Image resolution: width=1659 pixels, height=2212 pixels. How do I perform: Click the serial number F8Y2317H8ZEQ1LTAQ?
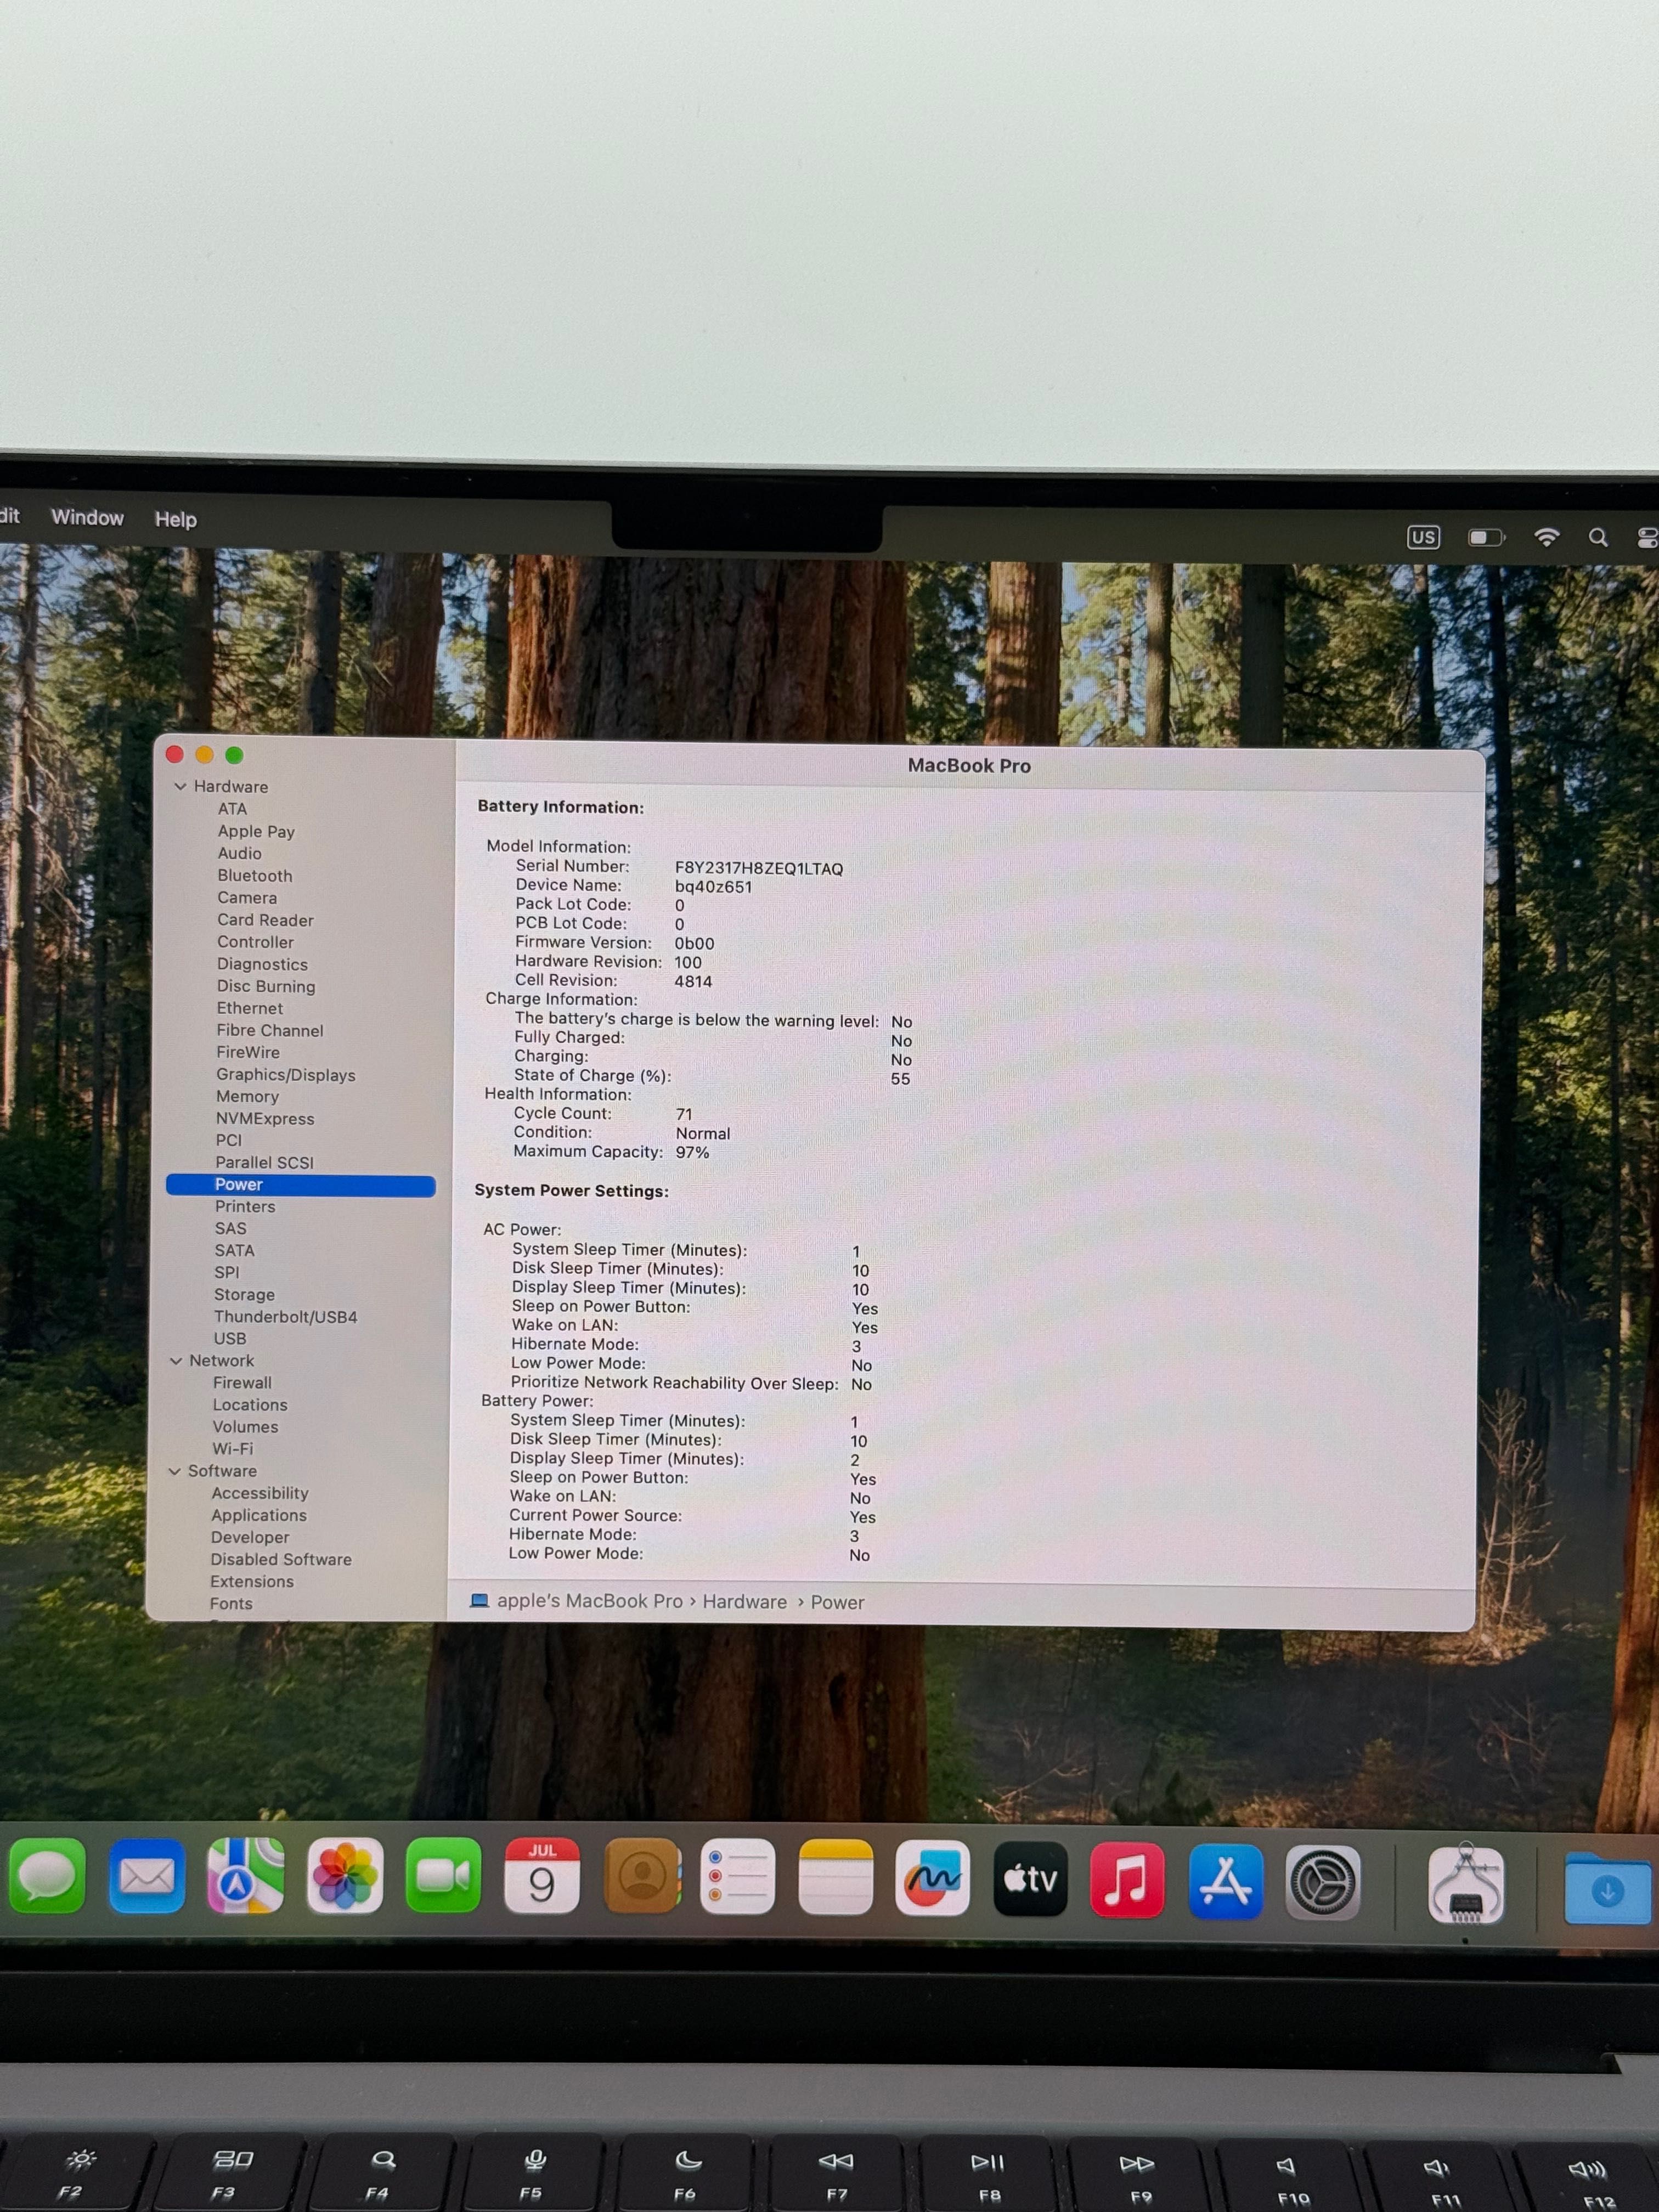pos(759,868)
